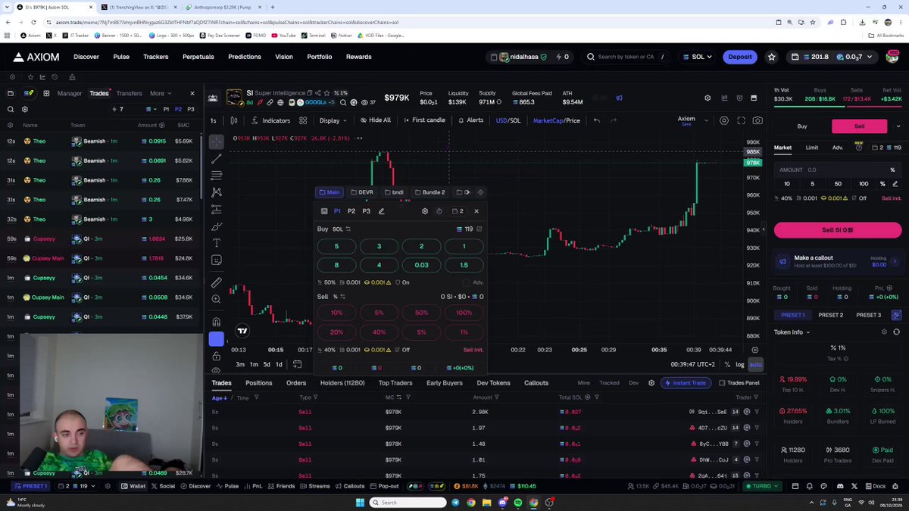The width and height of the screenshot is (909, 511).
Task: Select the trend line drawing tool
Action: [x=217, y=159]
